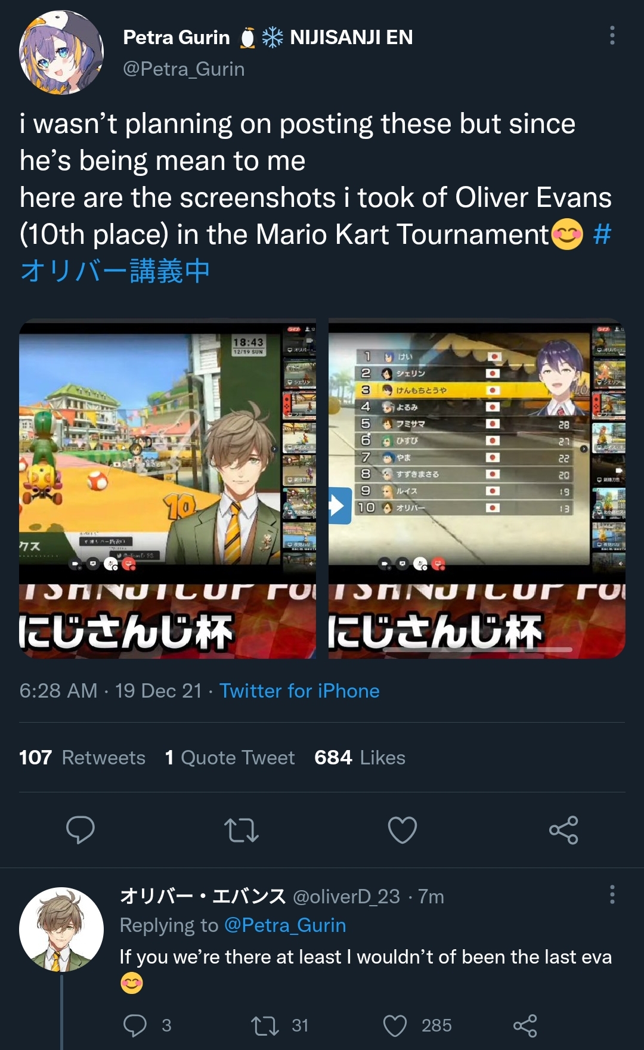This screenshot has width=644, height=1050.
Task: Like Oliver's reply with 285 likes
Action: pos(395,1026)
